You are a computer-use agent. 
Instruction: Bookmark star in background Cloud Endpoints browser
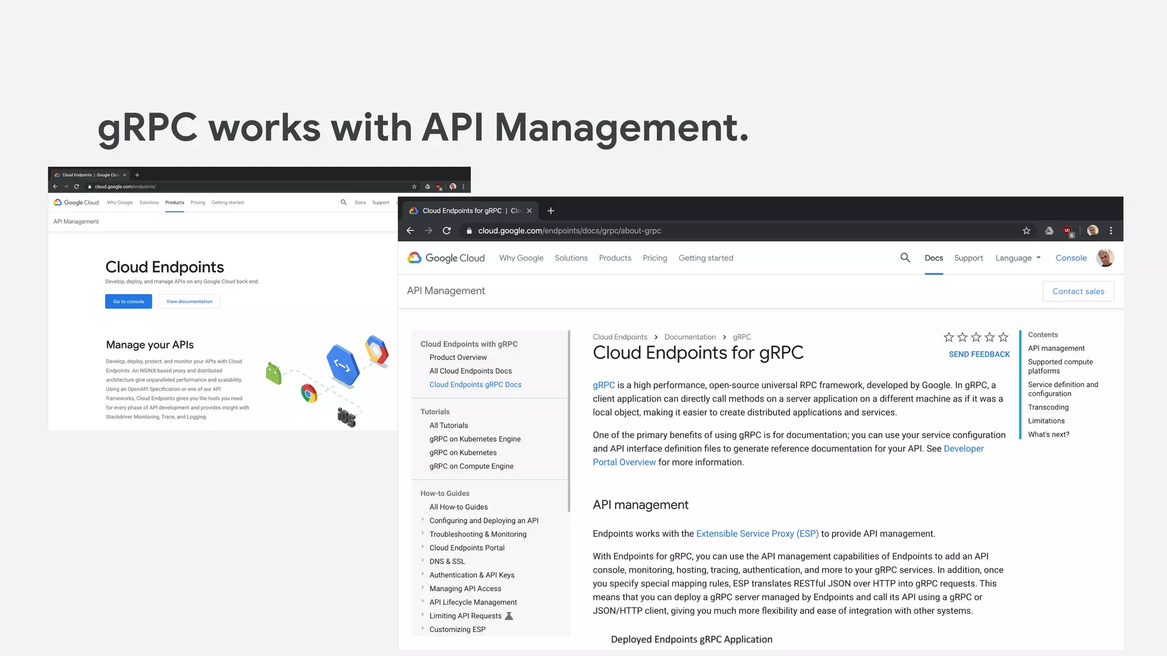click(x=414, y=186)
